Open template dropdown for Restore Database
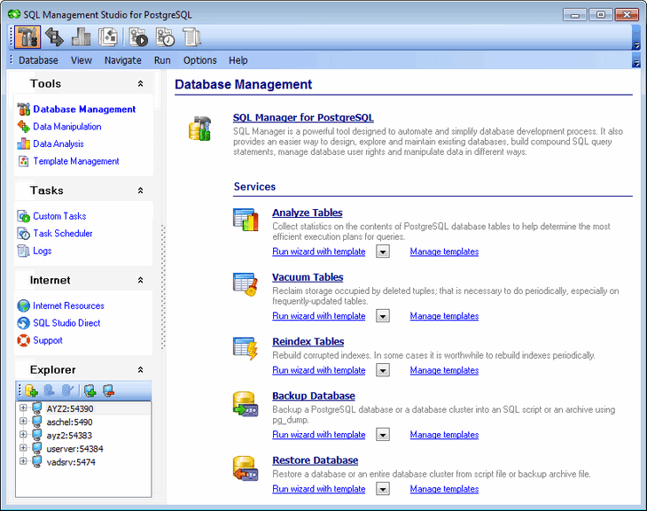Image resolution: width=647 pixels, height=511 pixels. click(383, 489)
